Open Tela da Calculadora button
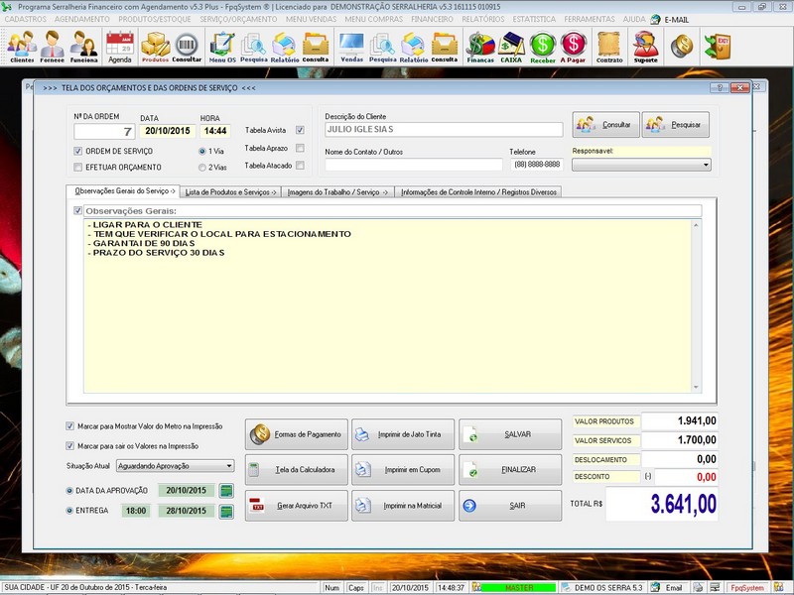Viewport: 794px width, 595px height. tap(297, 469)
